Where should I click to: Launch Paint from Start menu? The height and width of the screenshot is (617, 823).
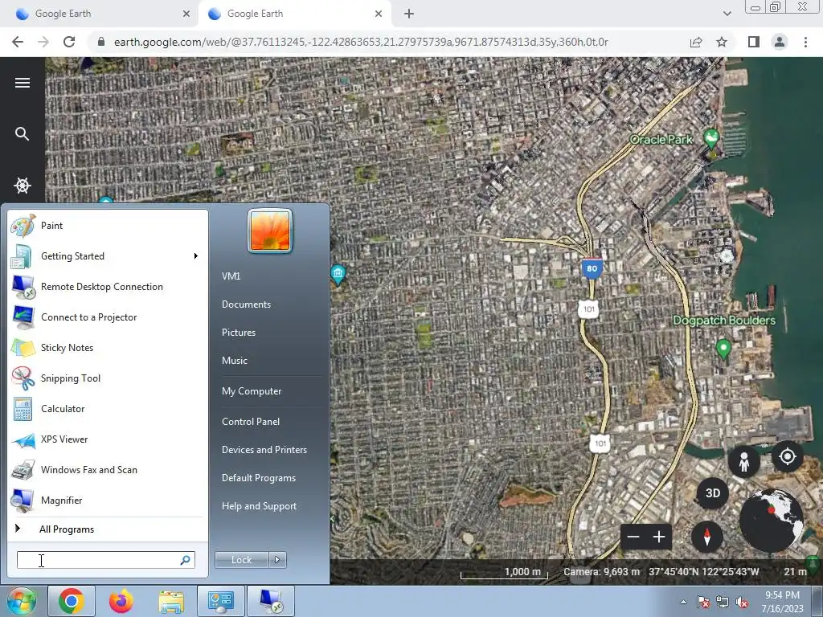107,226
